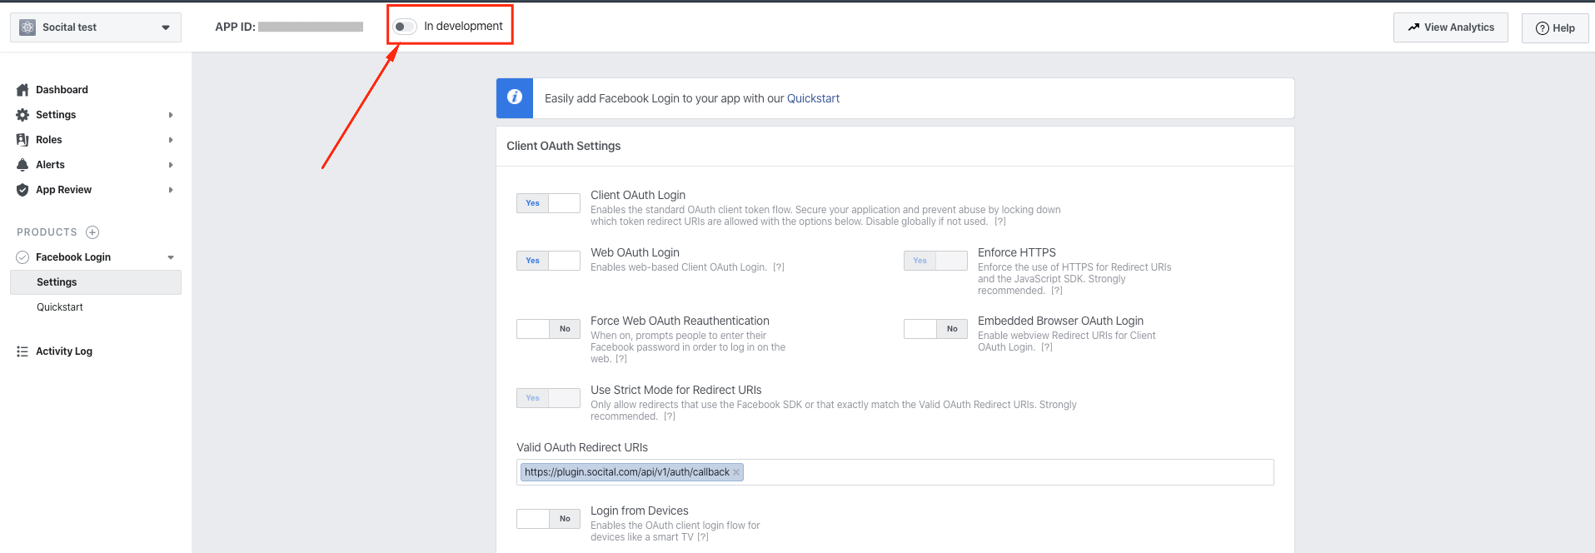The height and width of the screenshot is (553, 1595).
Task: Click the Alerts bell icon
Action: pyautogui.click(x=22, y=165)
